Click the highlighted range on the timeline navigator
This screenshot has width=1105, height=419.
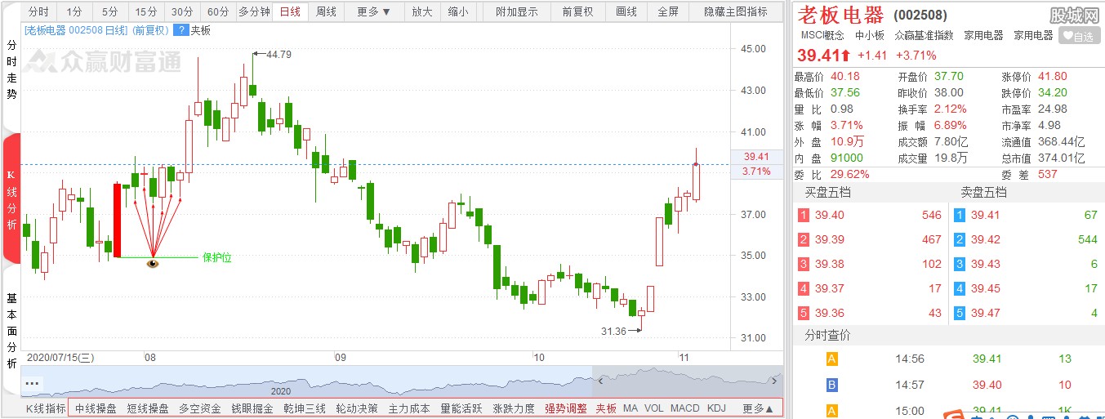(687, 382)
